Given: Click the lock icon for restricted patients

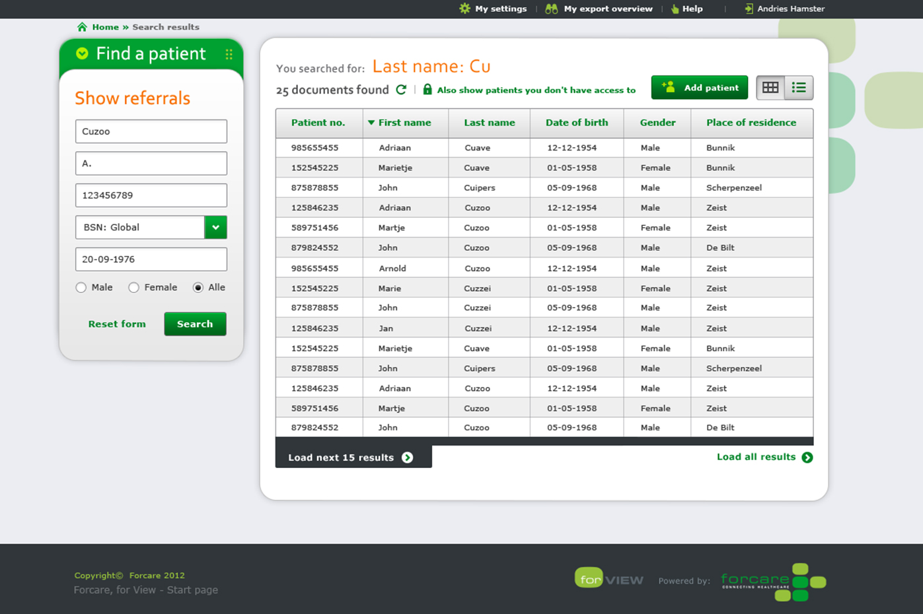Looking at the screenshot, I should point(427,89).
